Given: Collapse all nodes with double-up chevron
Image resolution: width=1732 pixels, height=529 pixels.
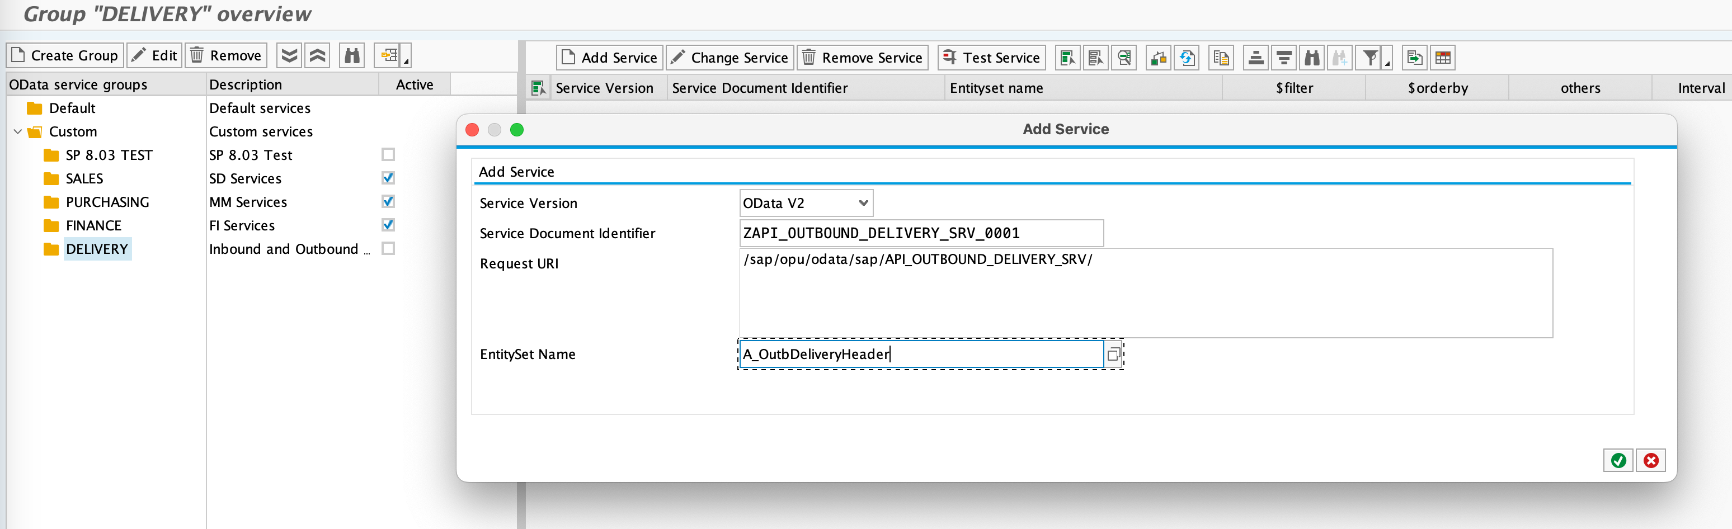Looking at the screenshot, I should 317,55.
